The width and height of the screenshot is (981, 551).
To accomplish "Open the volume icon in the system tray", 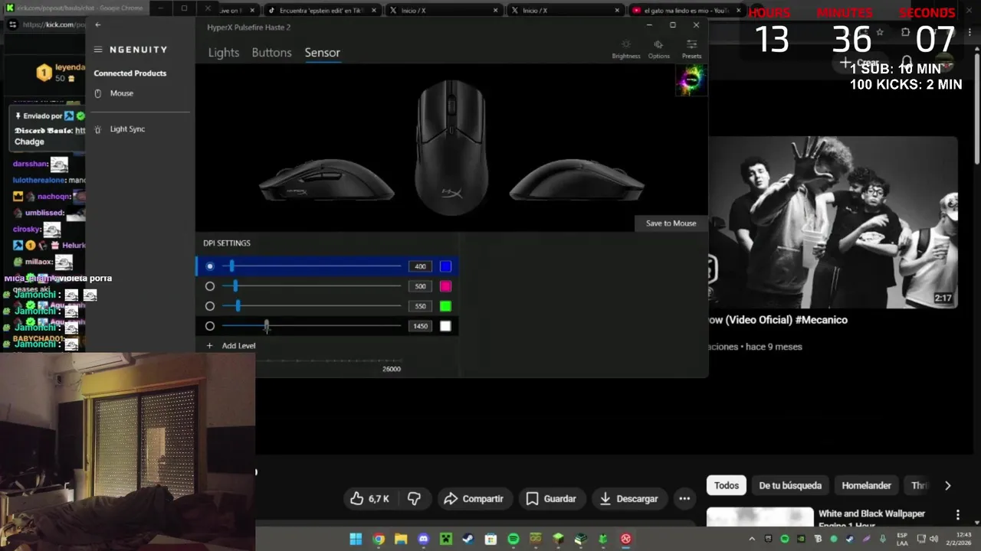I will [933, 540].
